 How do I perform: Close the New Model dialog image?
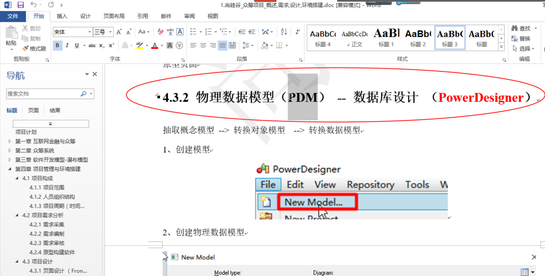534,257
